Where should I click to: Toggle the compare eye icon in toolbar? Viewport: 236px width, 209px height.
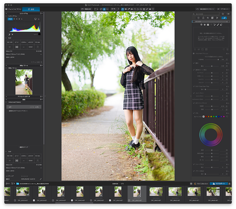pyautogui.click(x=150, y=9)
